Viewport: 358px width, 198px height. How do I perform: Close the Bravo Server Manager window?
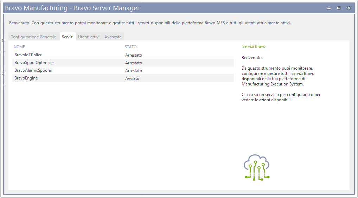pyautogui.click(x=349, y=8)
